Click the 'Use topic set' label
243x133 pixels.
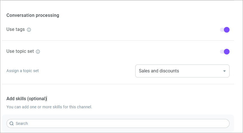click(x=20, y=51)
